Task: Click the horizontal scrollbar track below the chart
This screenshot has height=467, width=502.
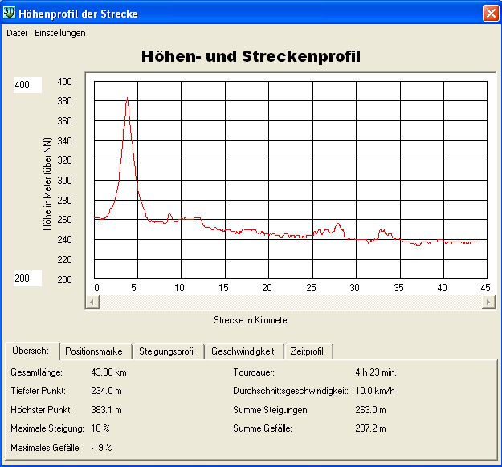Action: [x=289, y=302]
